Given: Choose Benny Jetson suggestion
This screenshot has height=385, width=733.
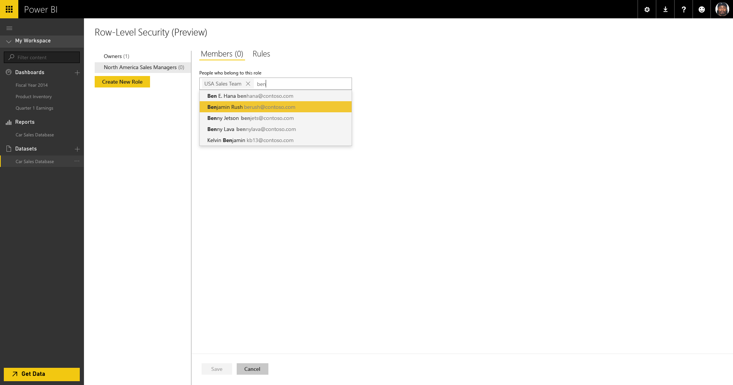Looking at the screenshot, I should 276,118.
